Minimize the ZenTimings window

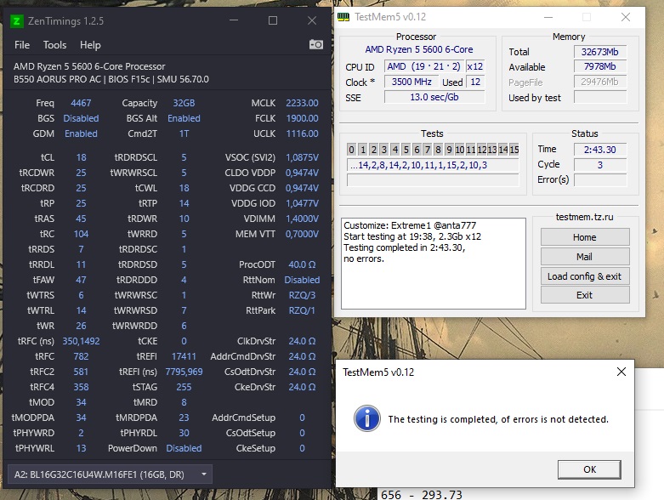pos(234,20)
